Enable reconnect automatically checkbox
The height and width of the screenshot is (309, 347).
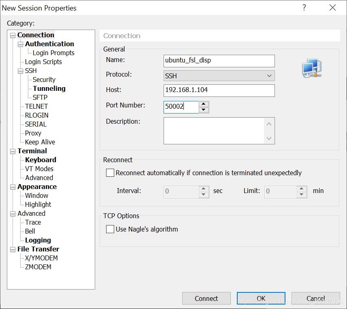[x=110, y=173]
